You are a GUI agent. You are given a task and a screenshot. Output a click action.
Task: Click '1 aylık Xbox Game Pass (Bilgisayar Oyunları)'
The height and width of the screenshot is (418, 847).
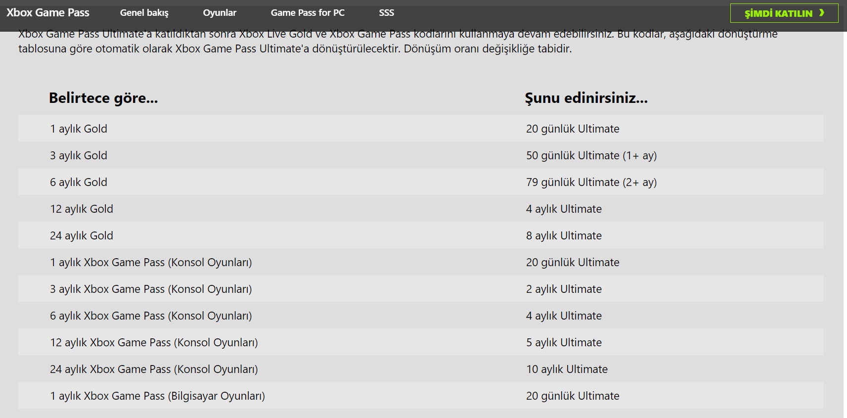click(x=157, y=396)
